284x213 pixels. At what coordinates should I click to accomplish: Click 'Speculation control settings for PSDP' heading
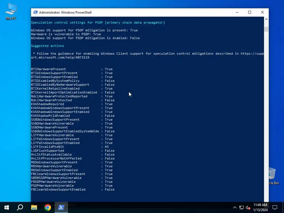click(98, 22)
